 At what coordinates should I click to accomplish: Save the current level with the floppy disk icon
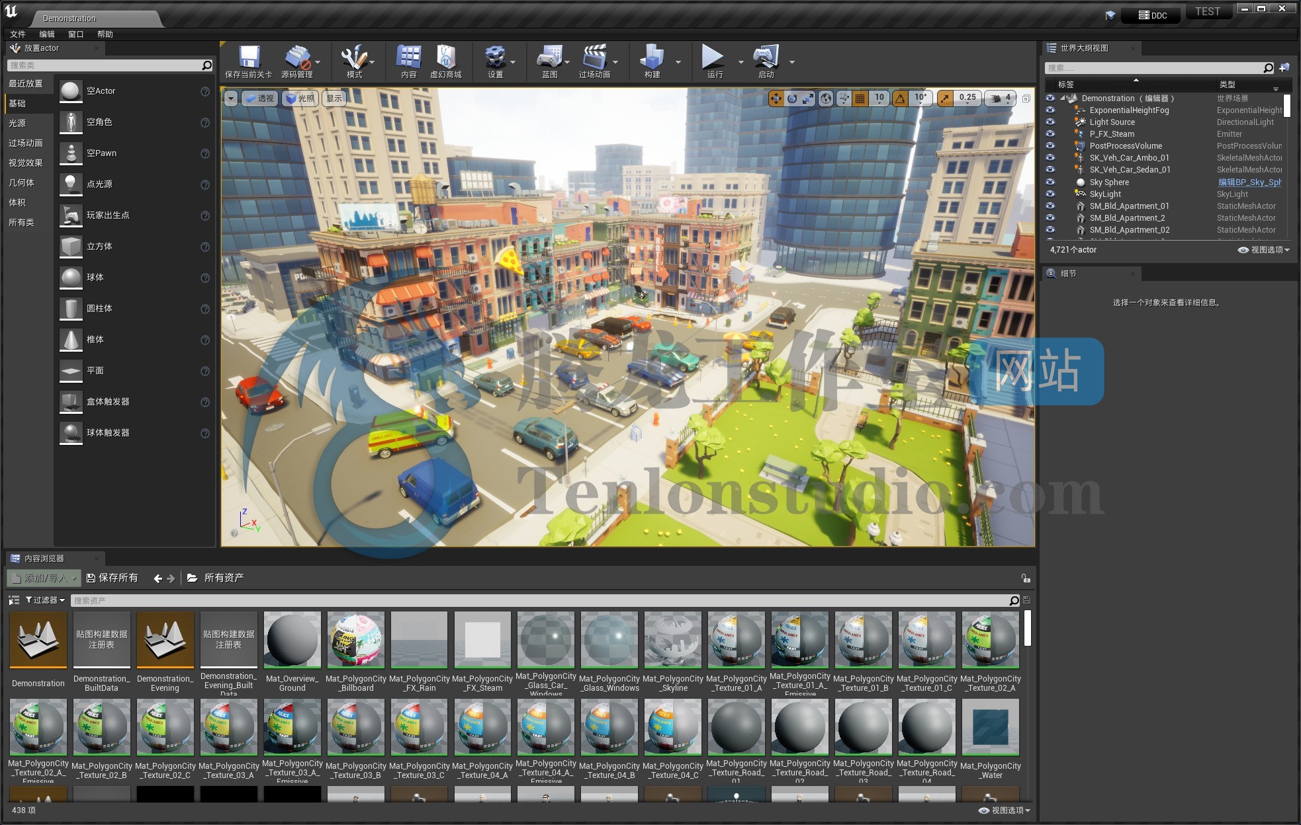[x=249, y=58]
